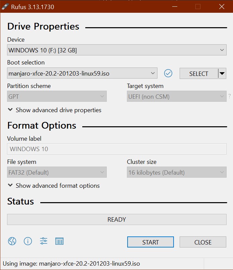Image resolution: width=233 pixels, height=270 pixels.
Task: Close the Rufus window with X
Action: 222,6
